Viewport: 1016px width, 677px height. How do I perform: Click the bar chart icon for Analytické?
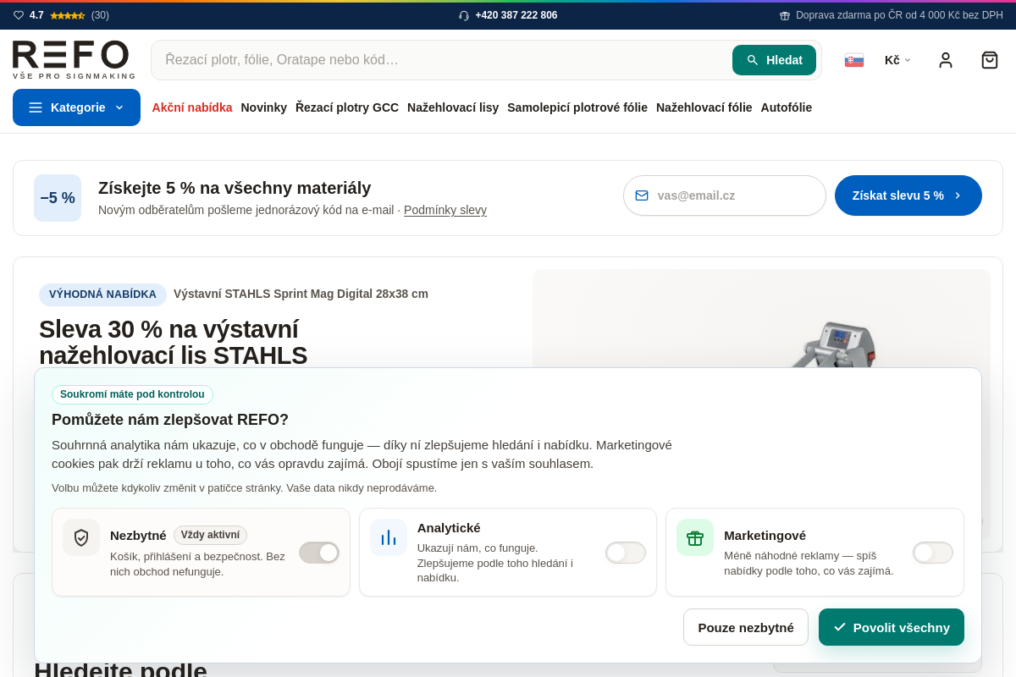point(389,537)
